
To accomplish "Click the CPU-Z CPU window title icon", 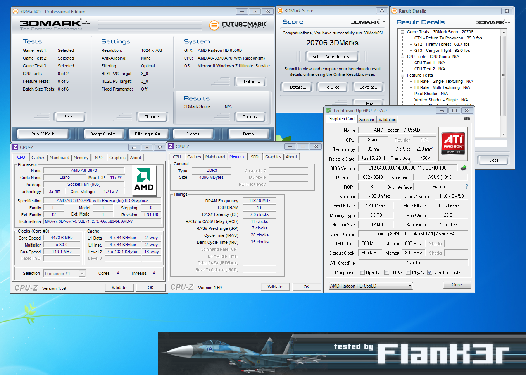I will coord(15,147).
